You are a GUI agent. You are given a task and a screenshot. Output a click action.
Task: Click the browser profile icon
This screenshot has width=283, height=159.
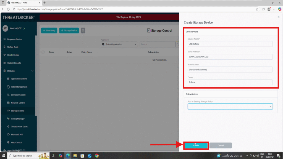269,9
